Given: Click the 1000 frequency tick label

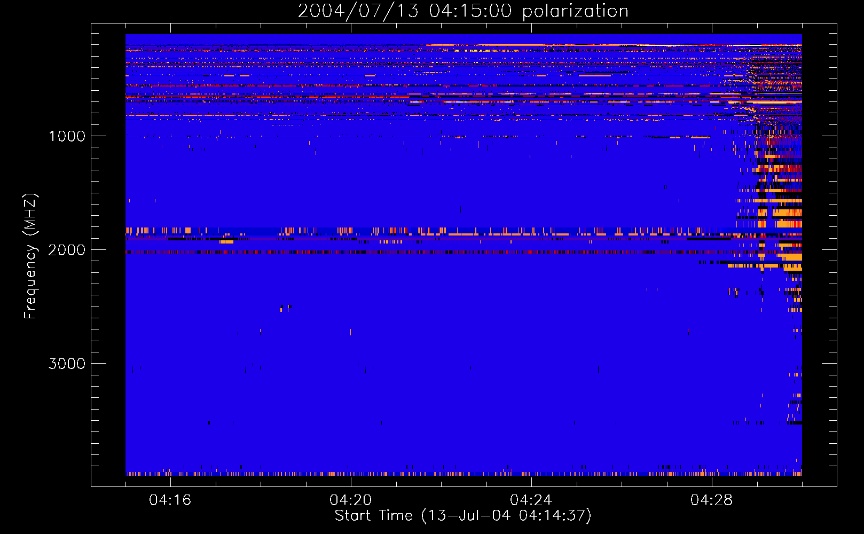Looking at the screenshot, I should coord(67,136).
